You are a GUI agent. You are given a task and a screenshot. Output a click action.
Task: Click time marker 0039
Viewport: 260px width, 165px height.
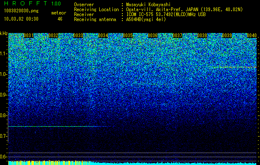[227, 35]
